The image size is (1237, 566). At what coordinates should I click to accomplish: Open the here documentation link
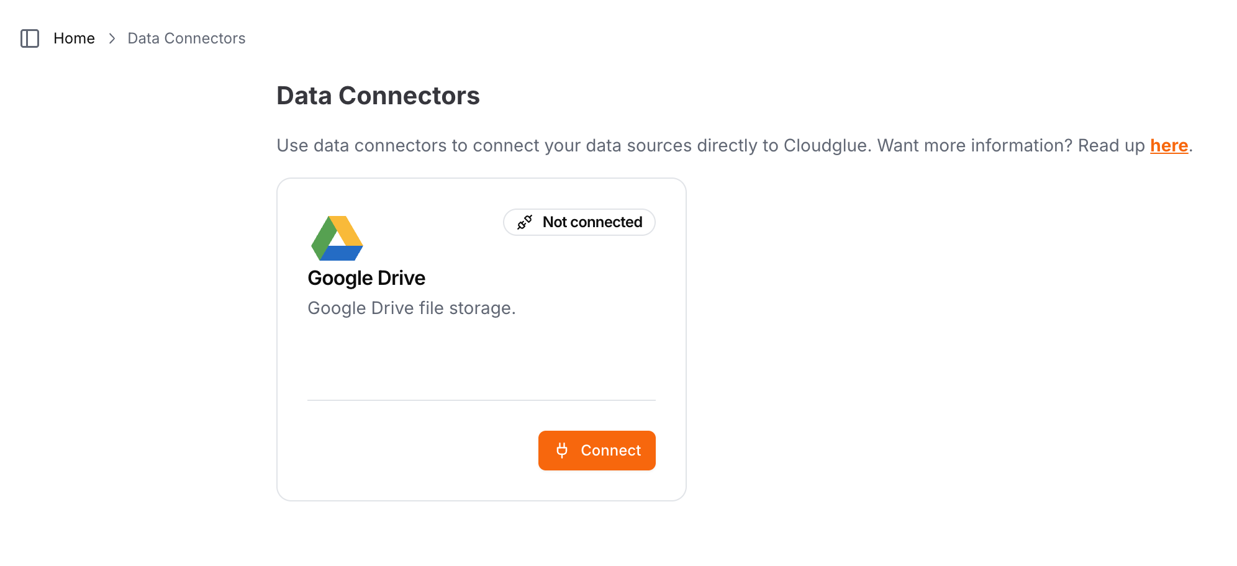[x=1169, y=145]
